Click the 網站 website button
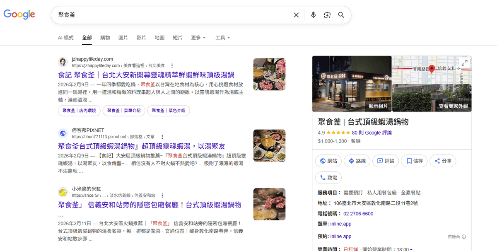Image resolution: width=497 pixels, height=251 pixels. click(x=329, y=161)
